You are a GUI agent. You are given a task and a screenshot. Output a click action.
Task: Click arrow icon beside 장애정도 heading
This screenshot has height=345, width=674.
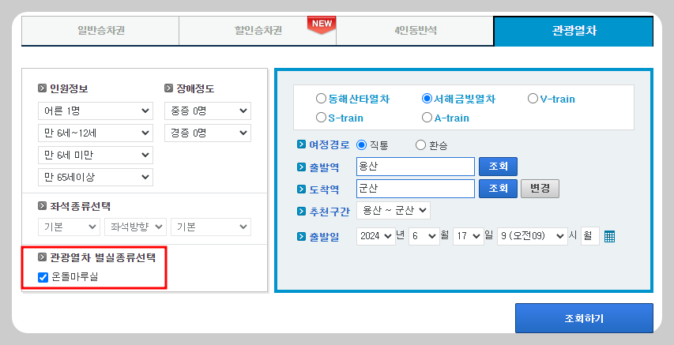coord(168,88)
